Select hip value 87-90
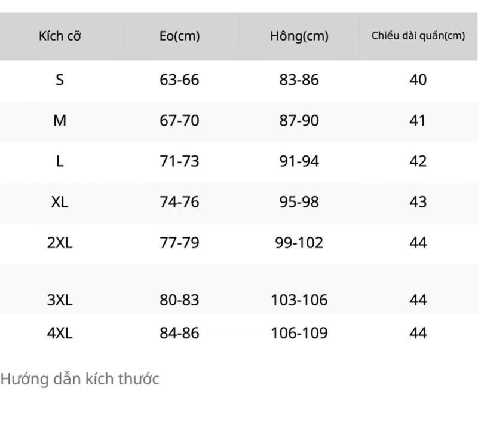Image resolution: width=478 pixels, height=440 pixels. 299,120
